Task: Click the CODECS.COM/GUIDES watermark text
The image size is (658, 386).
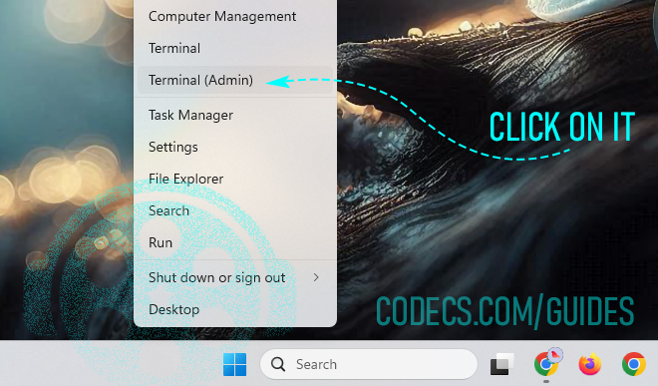Action: coord(504,311)
